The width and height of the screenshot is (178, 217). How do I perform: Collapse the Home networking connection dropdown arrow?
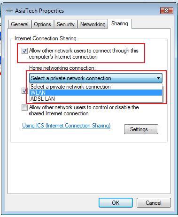[x=158, y=78]
